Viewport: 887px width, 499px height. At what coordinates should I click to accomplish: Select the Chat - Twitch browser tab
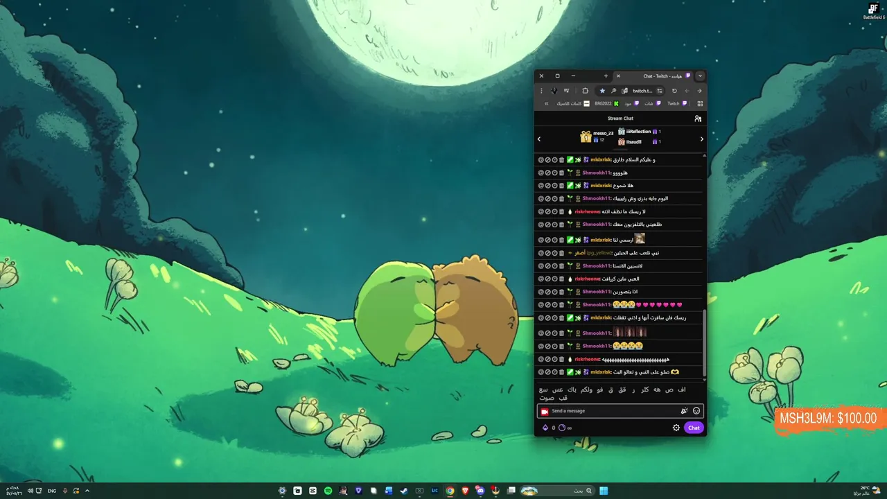point(653,76)
